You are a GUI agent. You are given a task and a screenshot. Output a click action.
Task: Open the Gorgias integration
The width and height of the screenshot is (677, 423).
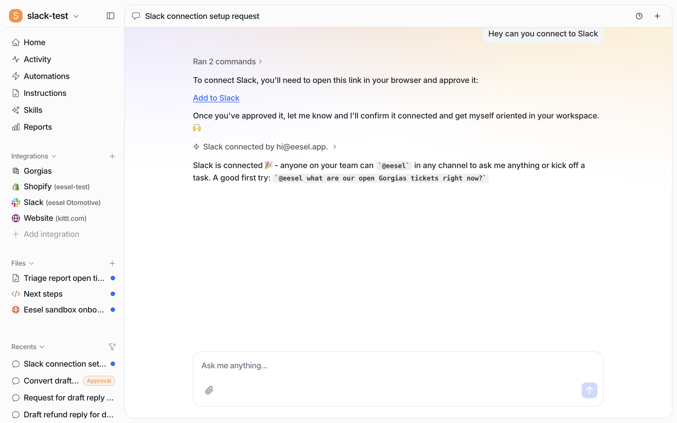click(x=62, y=171)
